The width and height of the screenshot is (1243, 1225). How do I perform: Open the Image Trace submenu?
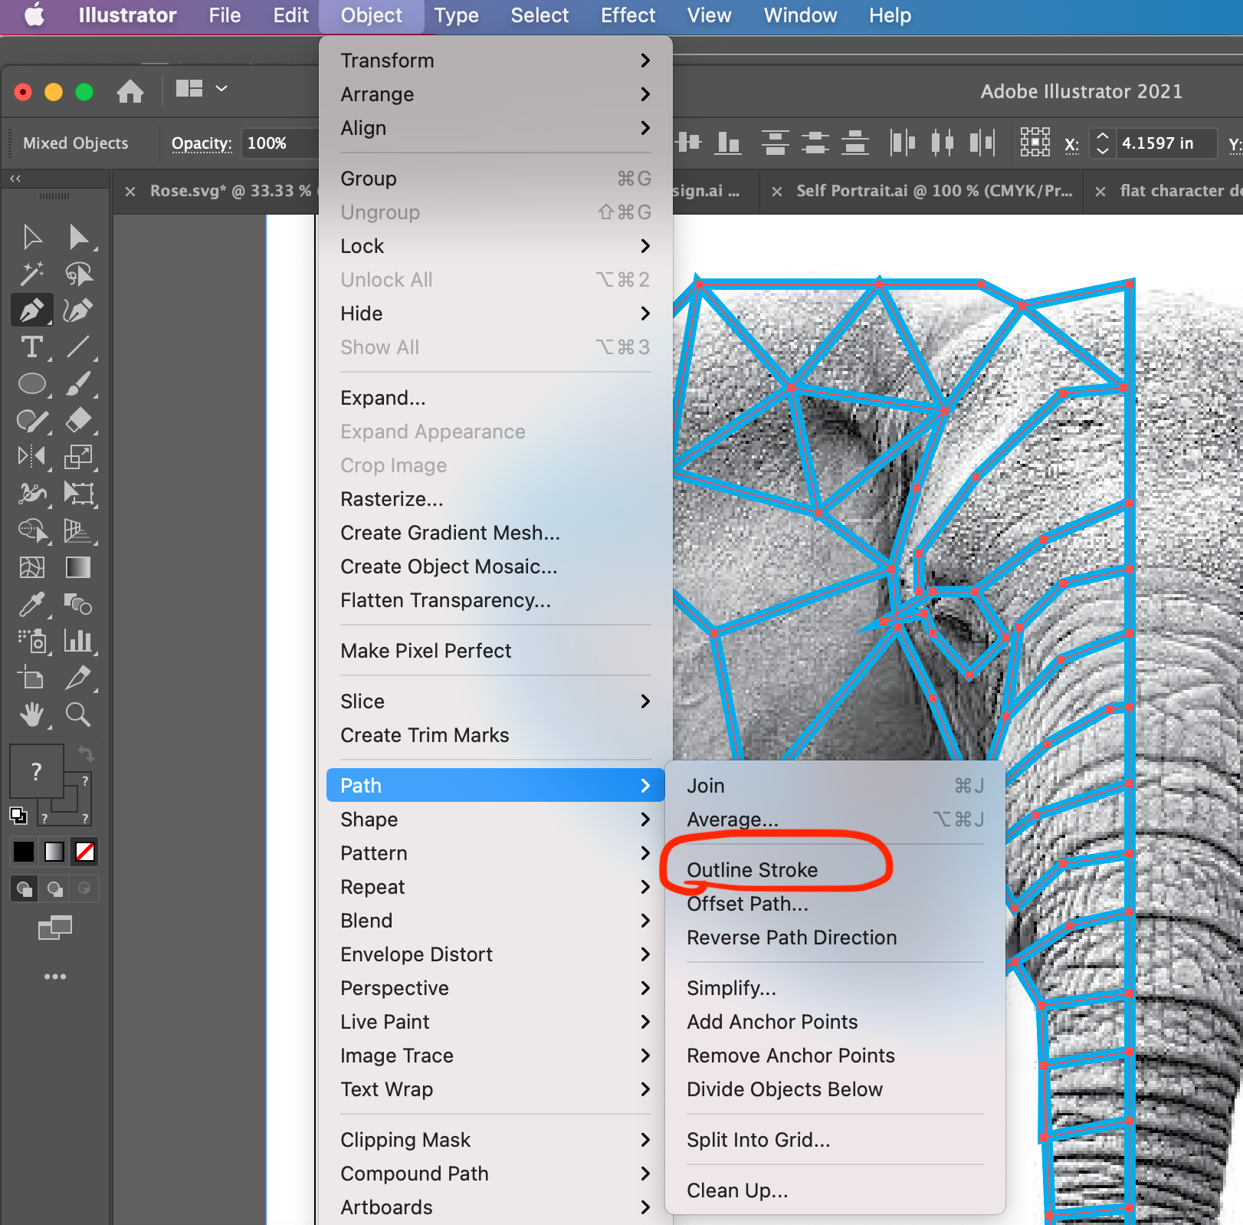pos(495,1056)
